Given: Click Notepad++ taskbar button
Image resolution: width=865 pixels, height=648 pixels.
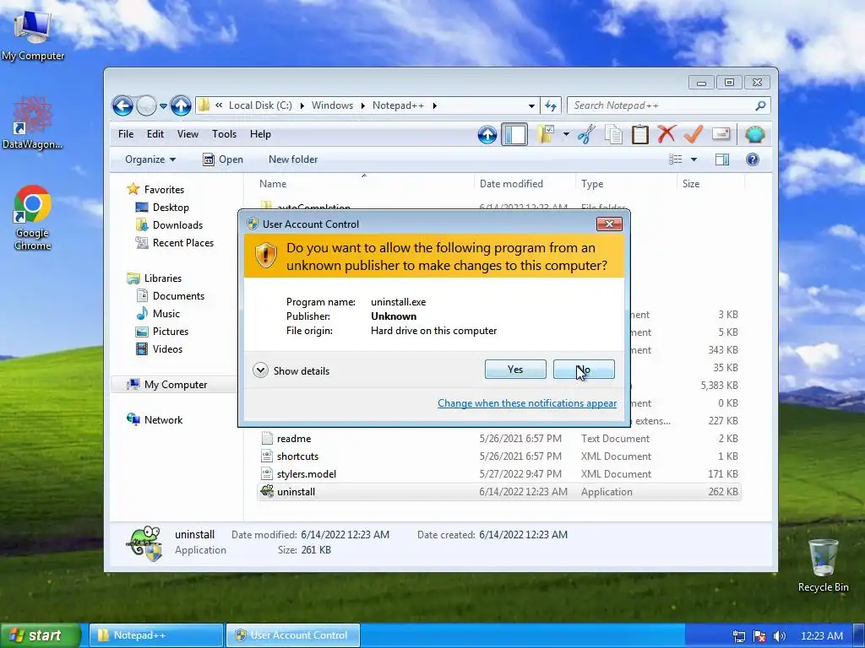Looking at the screenshot, I should 156,635.
